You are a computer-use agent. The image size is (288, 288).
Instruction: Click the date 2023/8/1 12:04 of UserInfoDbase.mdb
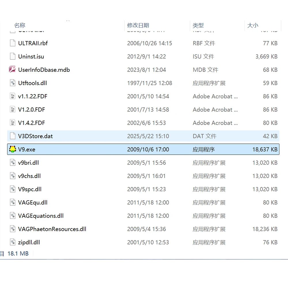147,70
